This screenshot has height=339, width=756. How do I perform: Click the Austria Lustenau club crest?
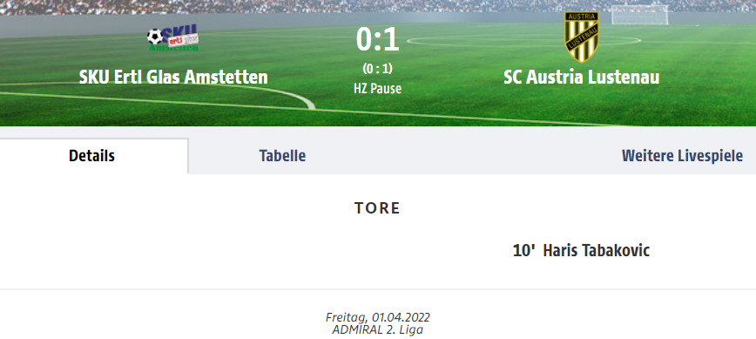pos(582,37)
